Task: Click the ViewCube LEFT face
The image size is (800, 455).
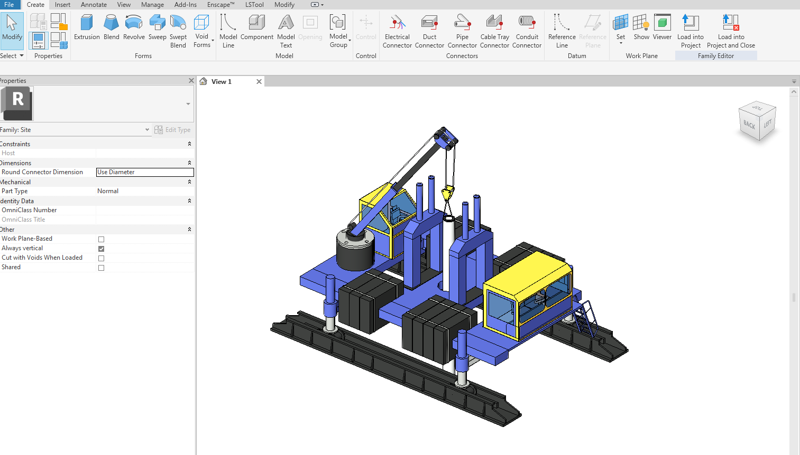Action: 768,124
